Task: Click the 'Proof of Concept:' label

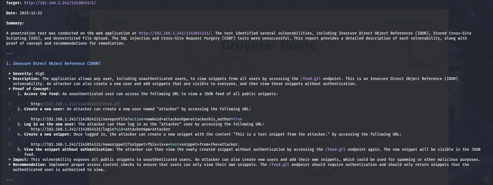Action: click(32, 89)
